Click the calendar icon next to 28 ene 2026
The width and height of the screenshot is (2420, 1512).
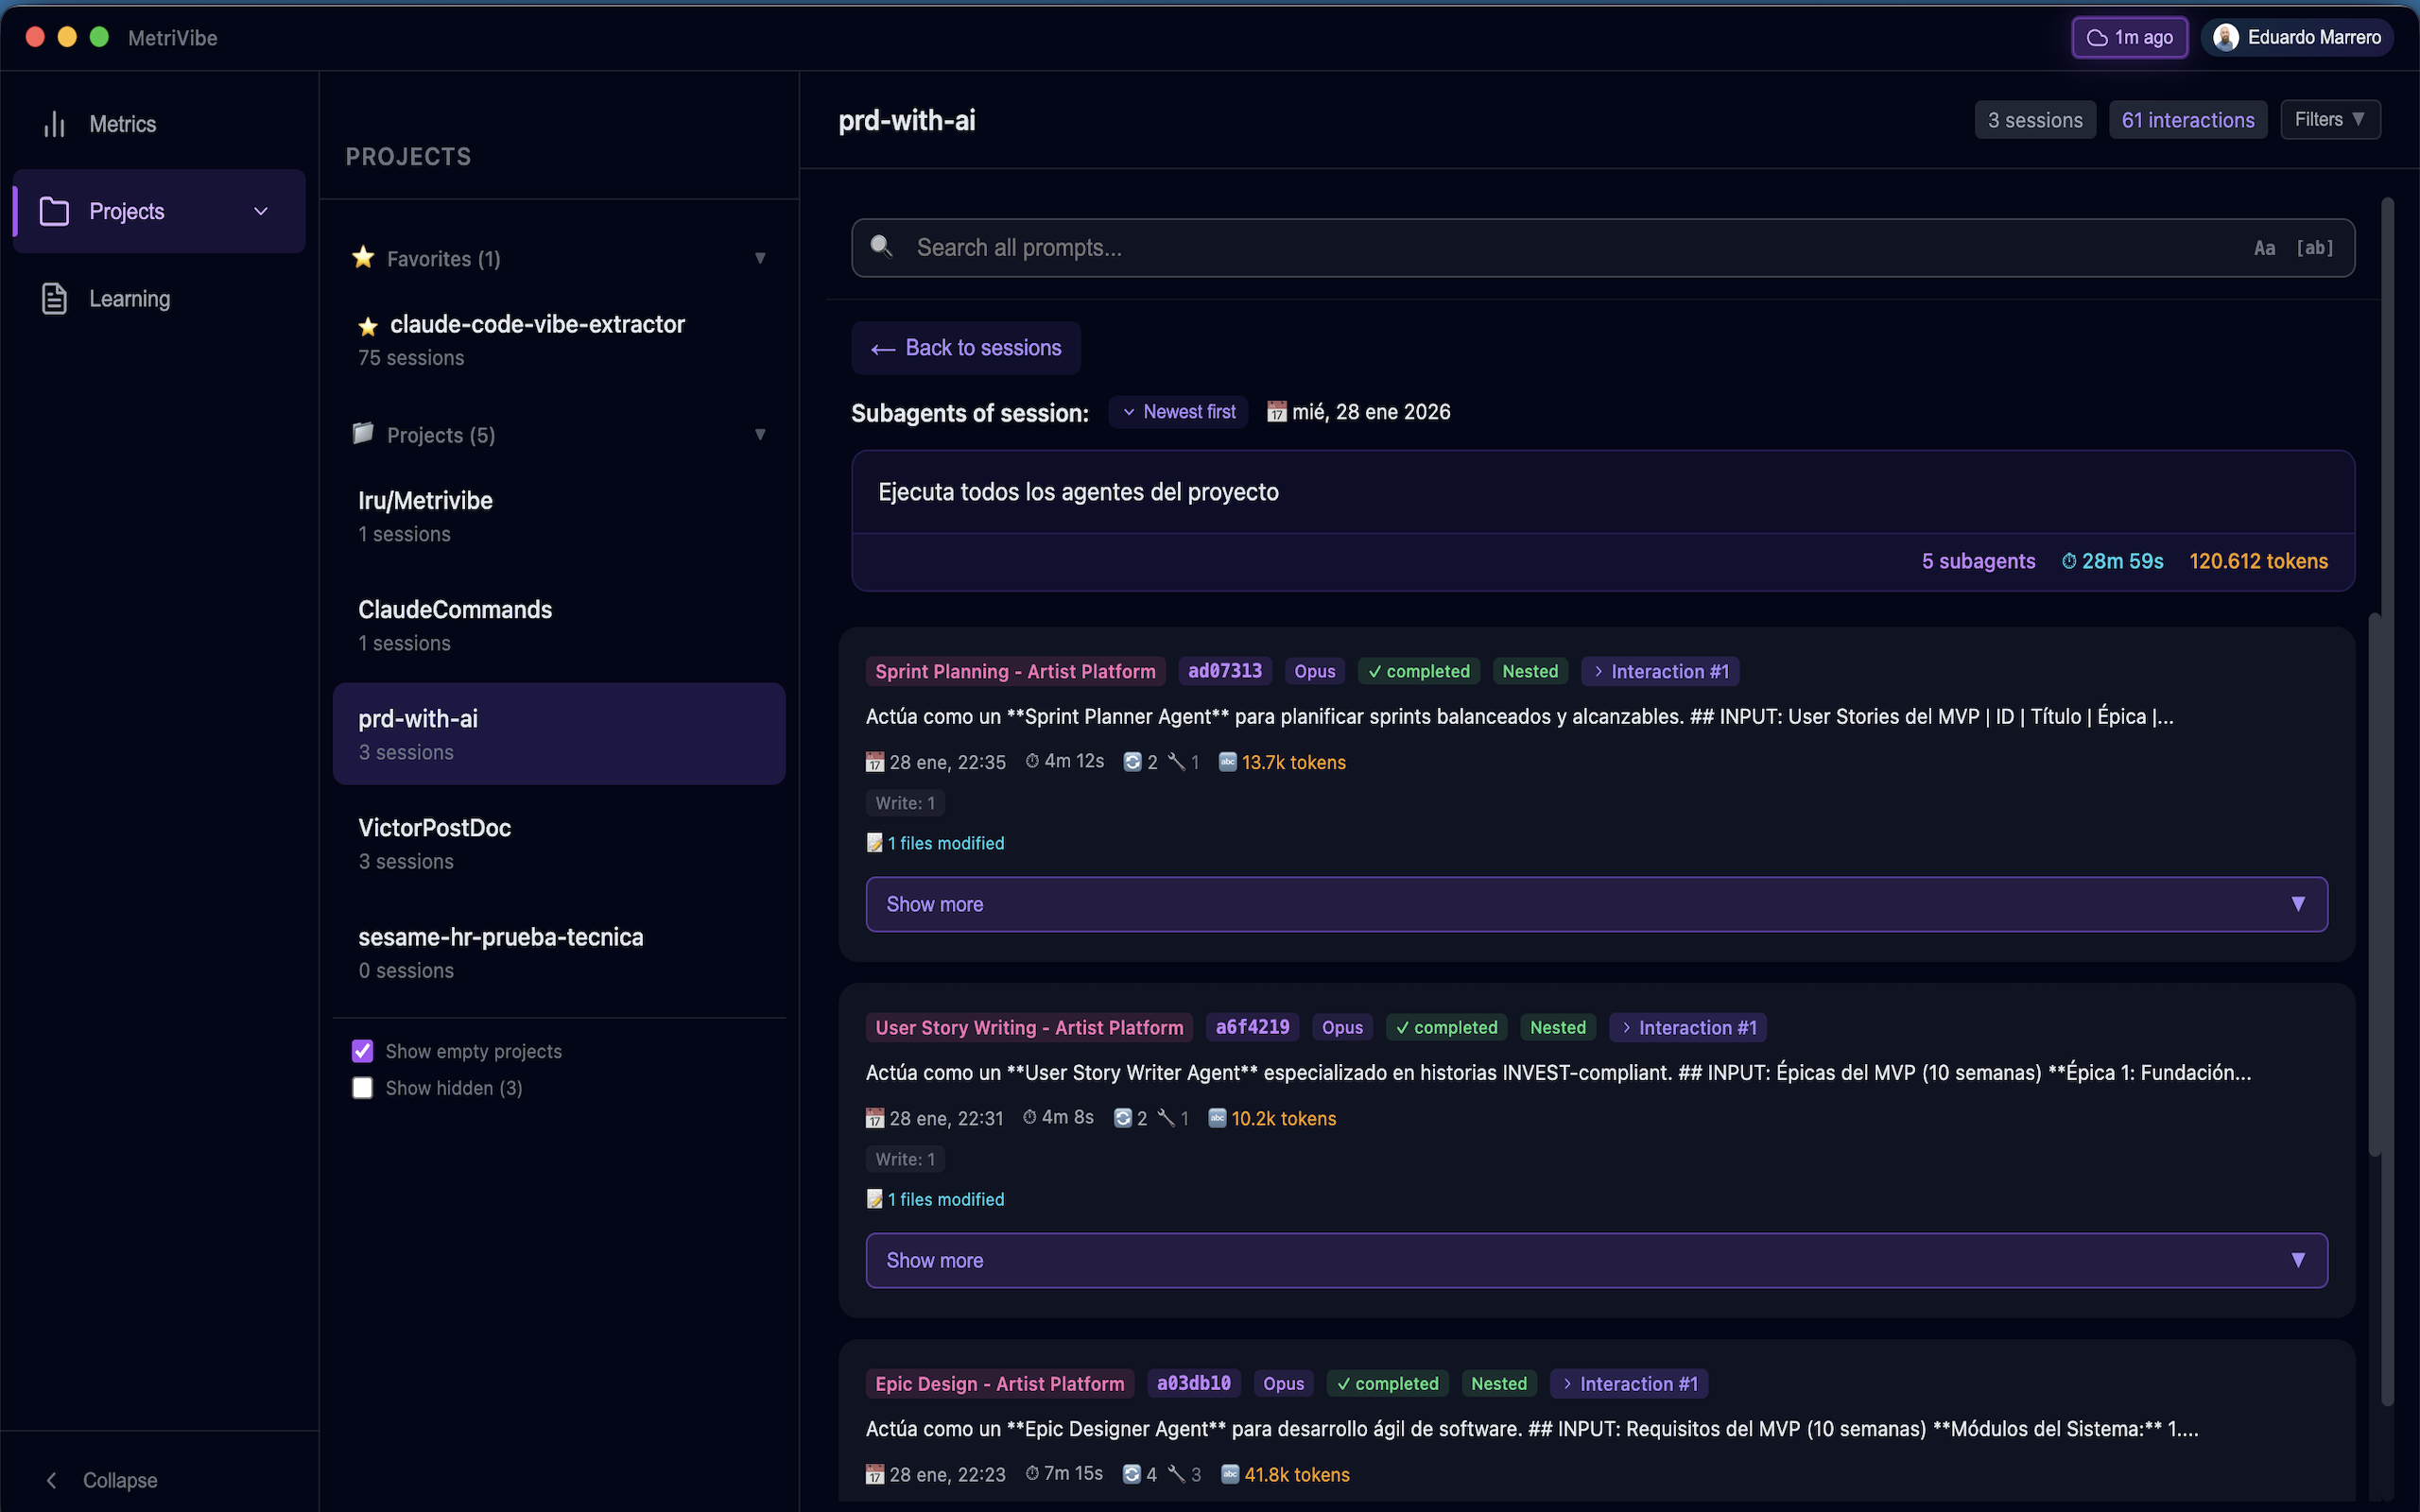pyautogui.click(x=1276, y=411)
